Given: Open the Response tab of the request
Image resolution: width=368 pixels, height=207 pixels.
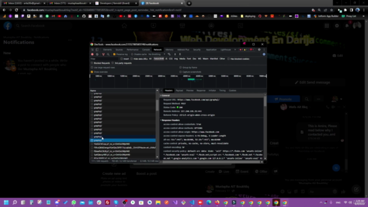Looking at the screenshot, I should 201,91.
